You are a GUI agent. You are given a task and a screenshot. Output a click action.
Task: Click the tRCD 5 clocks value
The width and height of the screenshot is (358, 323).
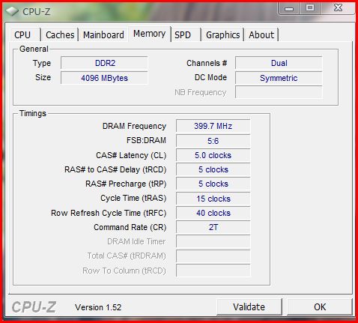[x=213, y=169]
